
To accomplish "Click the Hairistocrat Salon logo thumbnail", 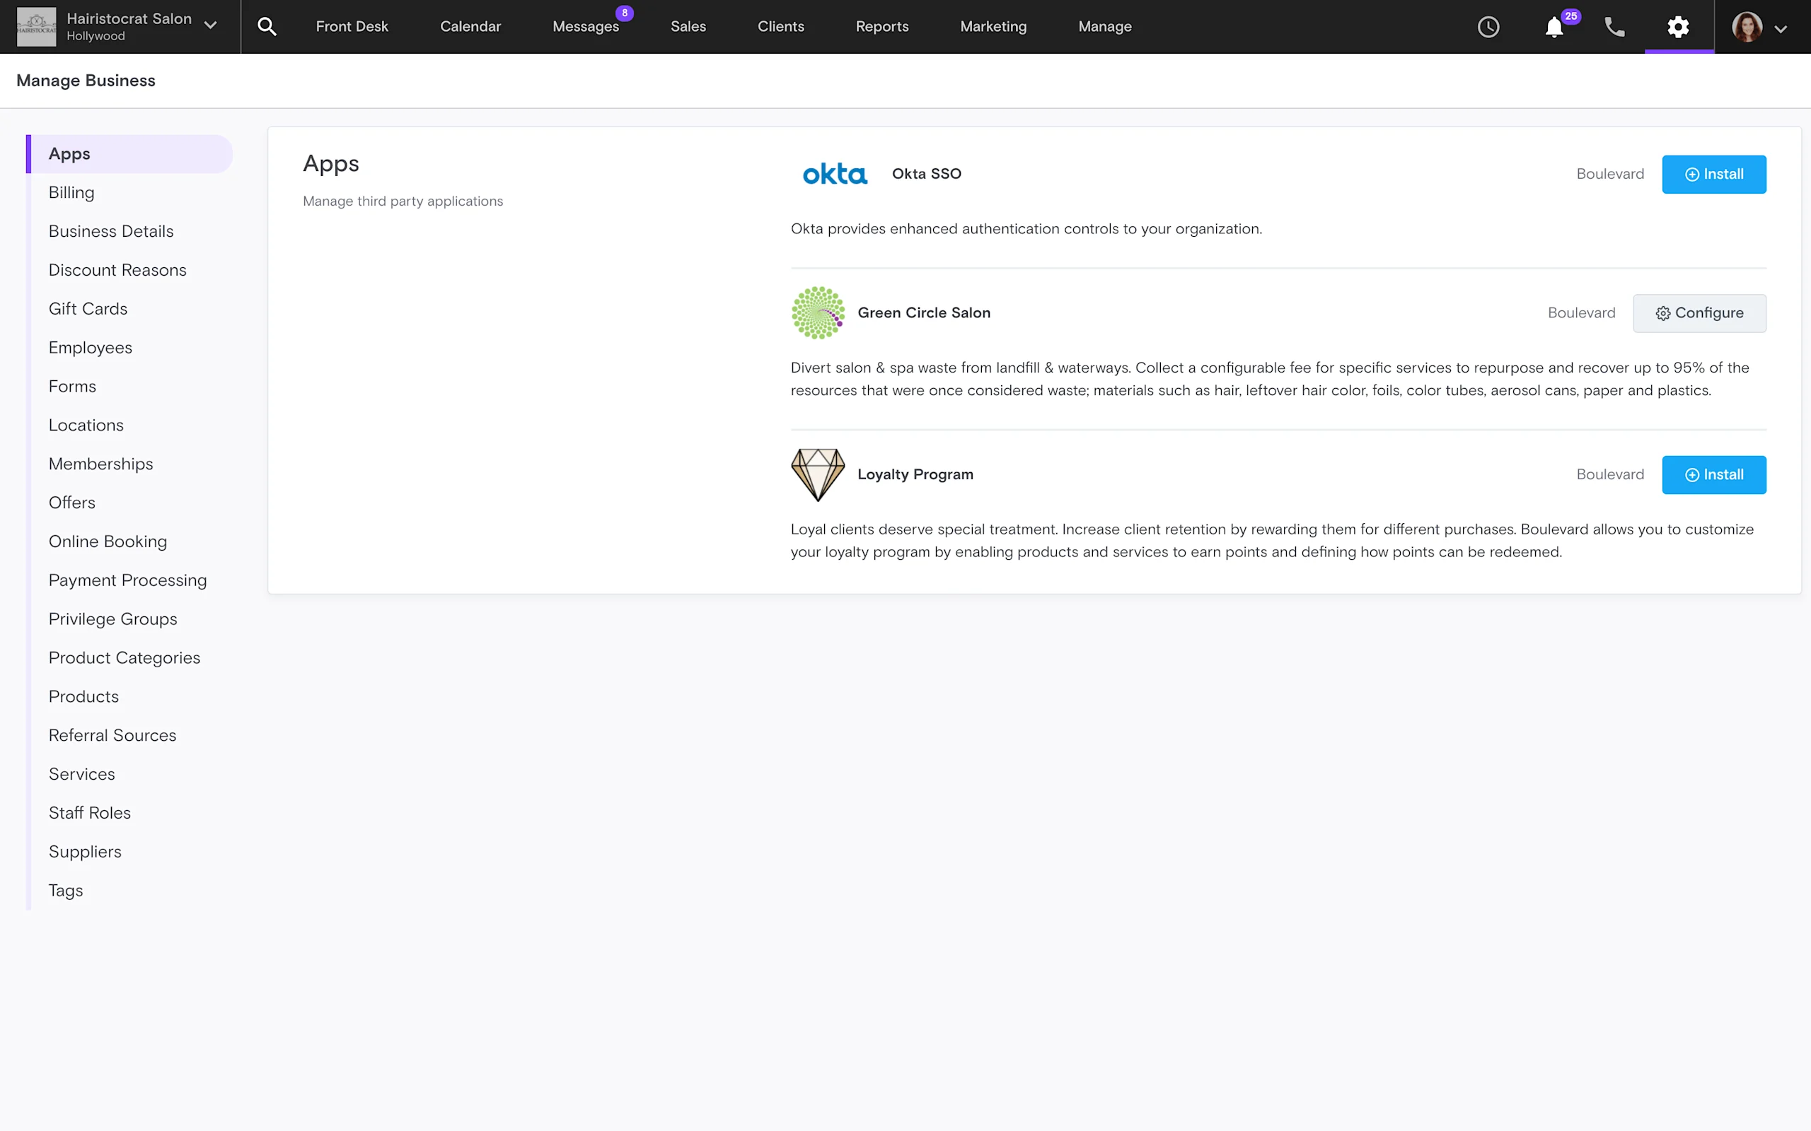I will pyautogui.click(x=36, y=27).
